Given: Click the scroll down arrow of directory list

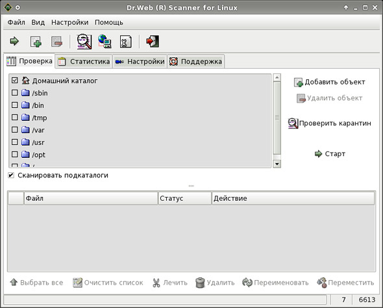Looking at the screenshot, I should point(277,164).
